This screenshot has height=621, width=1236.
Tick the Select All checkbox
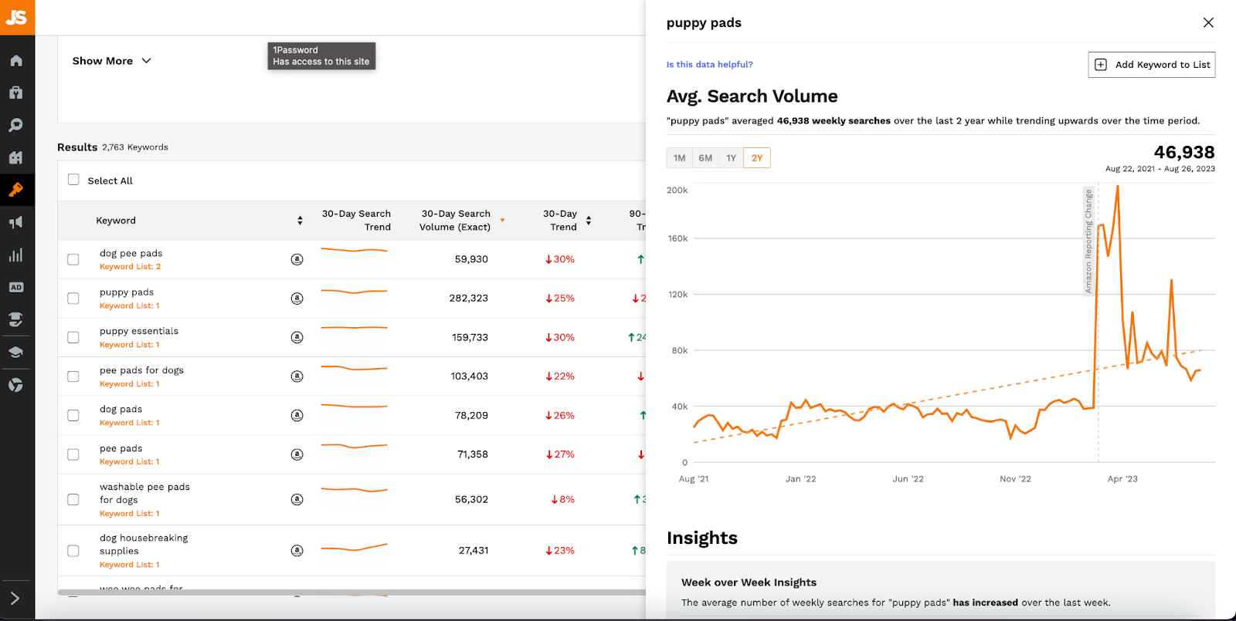point(73,180)
